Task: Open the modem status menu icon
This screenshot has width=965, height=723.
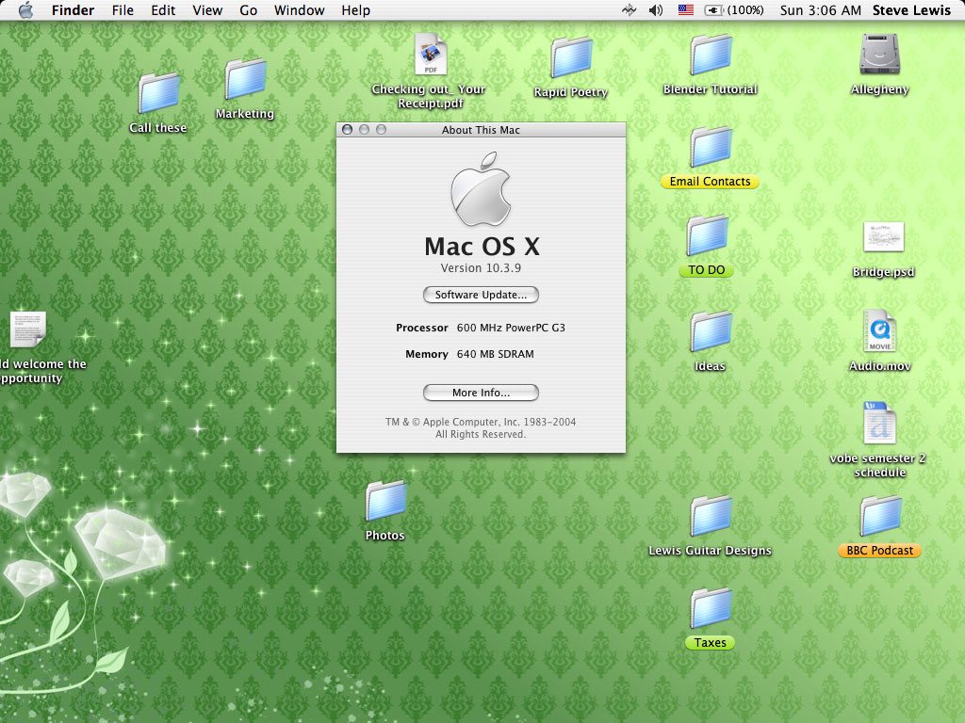Action: pyautogui.click(x=629, y=9)
